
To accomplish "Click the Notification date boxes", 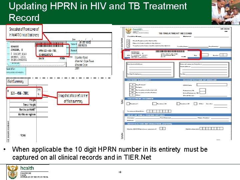I will click(x=211, y=128).
